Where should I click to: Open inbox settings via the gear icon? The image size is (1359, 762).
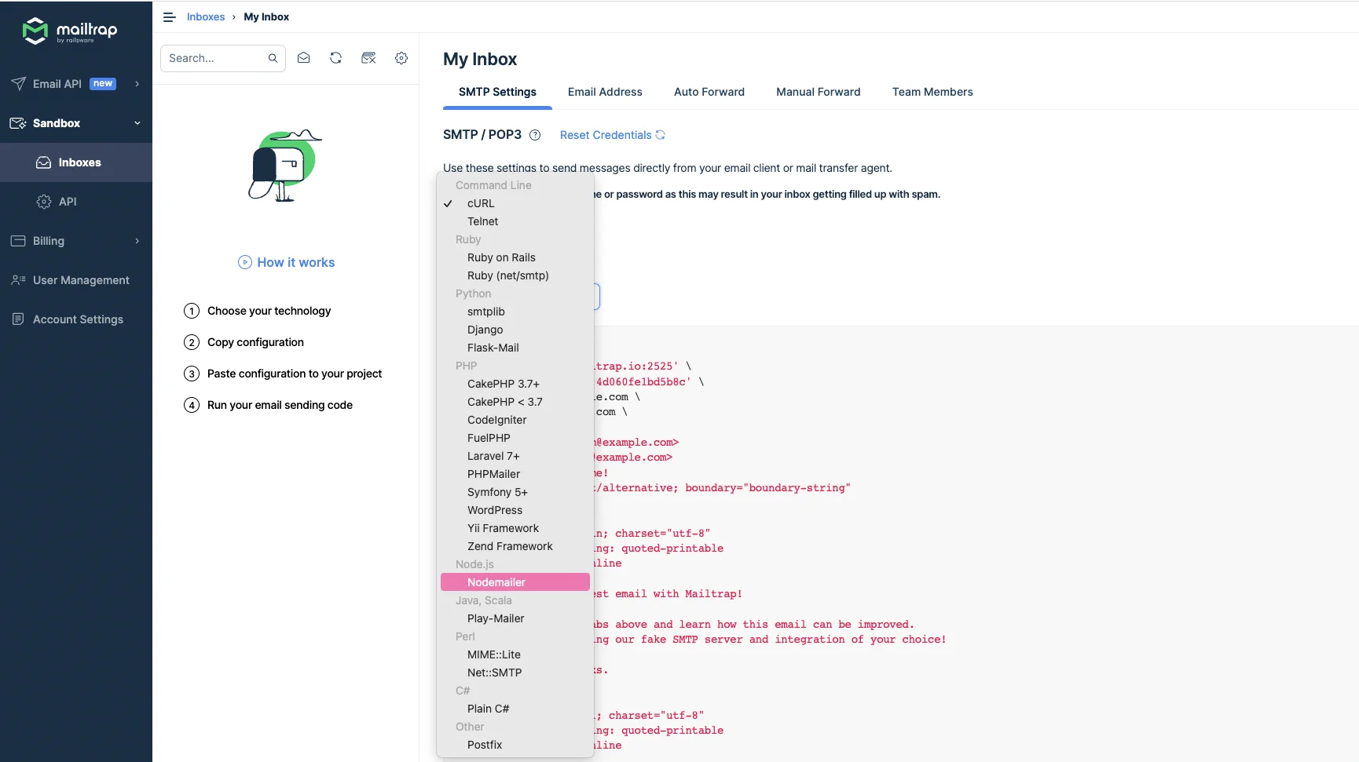(401, 57)
